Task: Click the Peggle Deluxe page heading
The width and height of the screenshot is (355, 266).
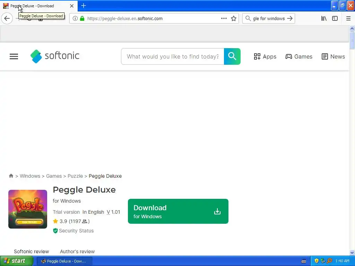Action: pyautogui.click(x=84, y=190)
